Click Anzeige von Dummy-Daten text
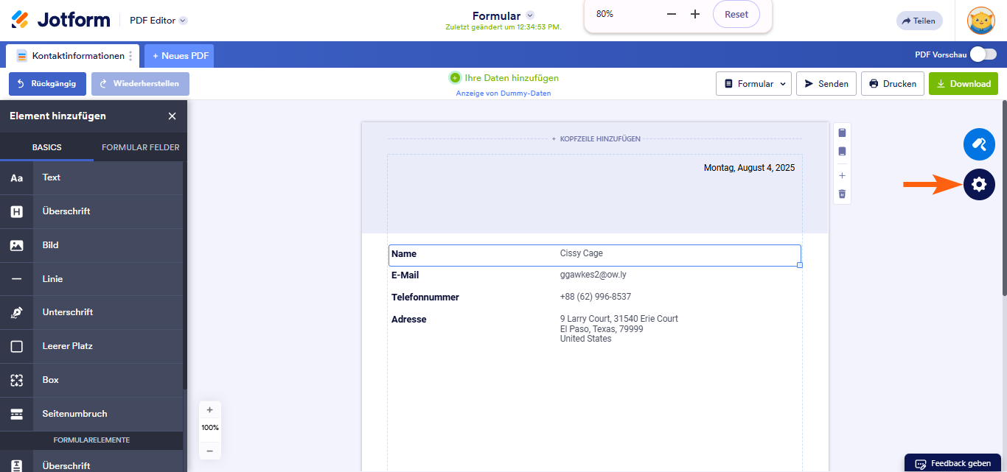The height and width of the screenshot is (472, 1007). coord(503,94)
